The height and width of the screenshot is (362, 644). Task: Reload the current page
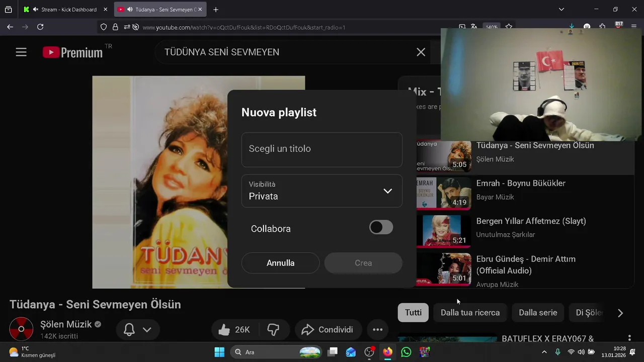(x=40, y=27)
